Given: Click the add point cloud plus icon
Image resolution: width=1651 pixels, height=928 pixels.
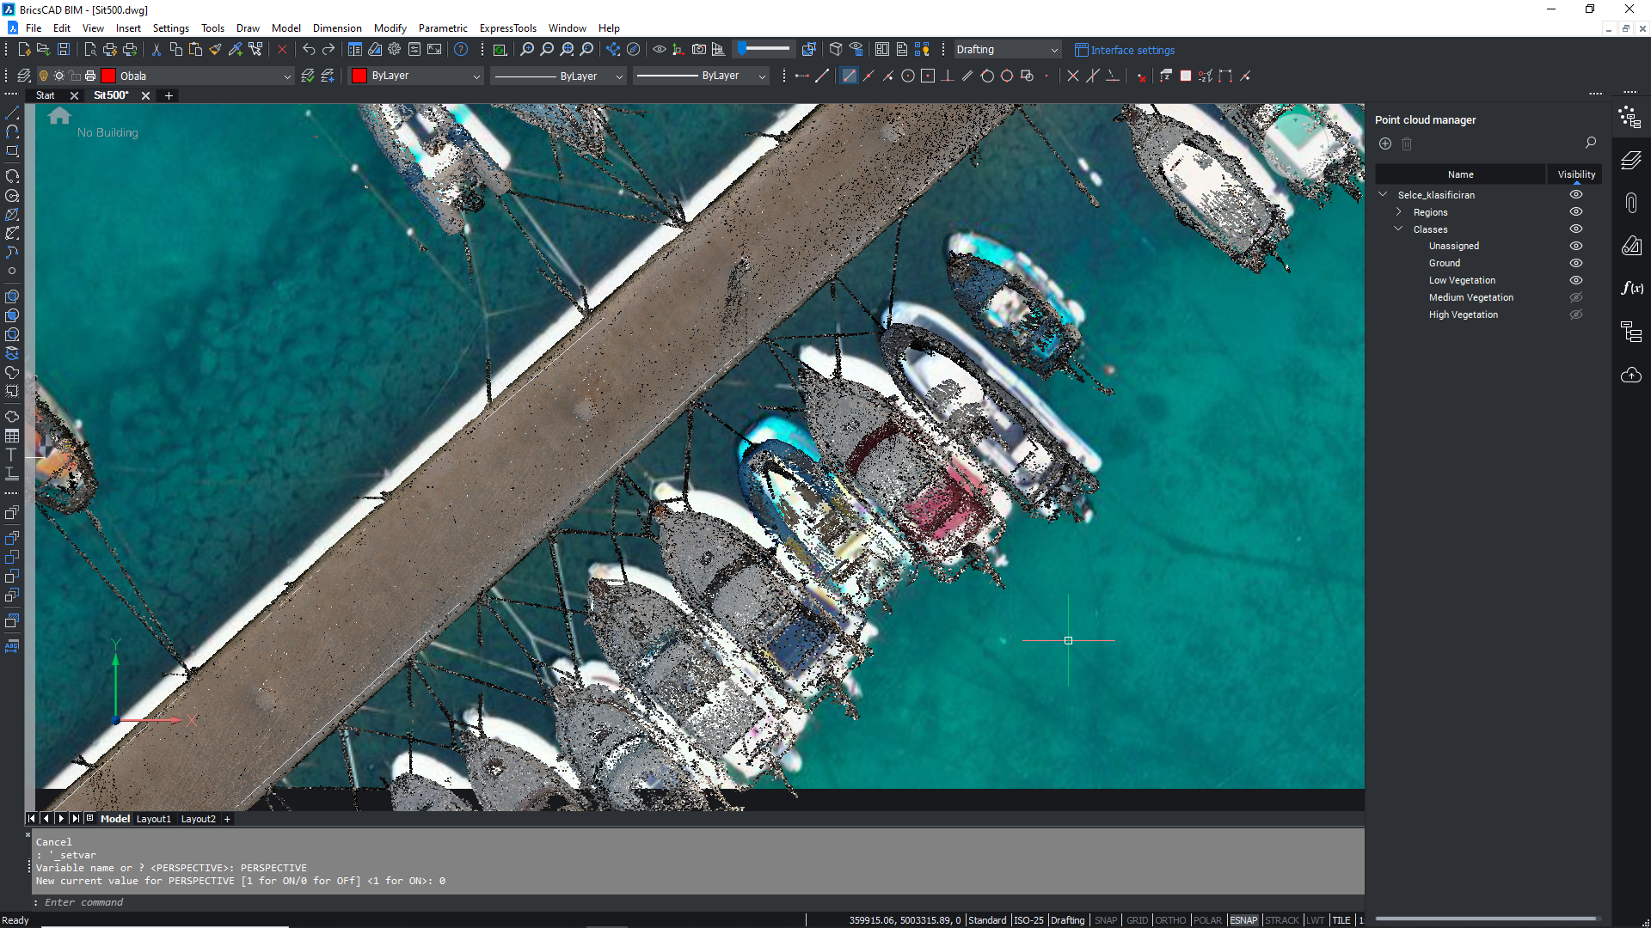Looking at the screenshot, I should (1385, 143).
